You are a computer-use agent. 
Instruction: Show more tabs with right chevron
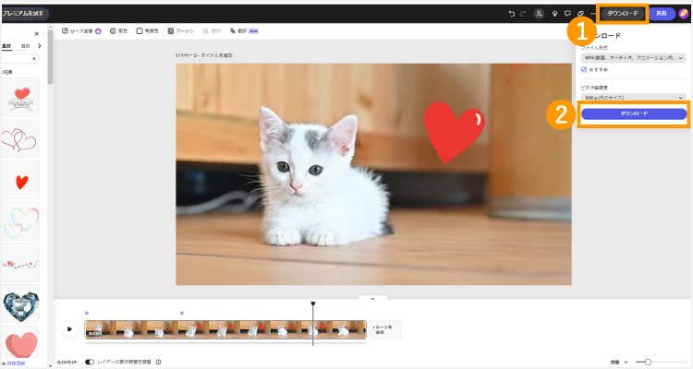click(40, 46)
